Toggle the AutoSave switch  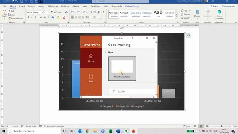tap(15, 1)
